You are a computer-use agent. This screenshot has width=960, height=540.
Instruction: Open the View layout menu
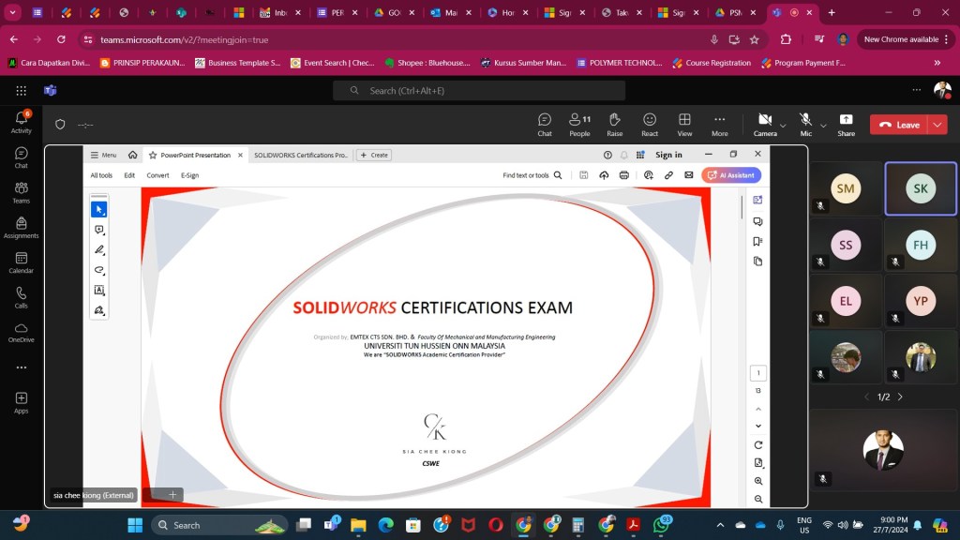(684, 123)
